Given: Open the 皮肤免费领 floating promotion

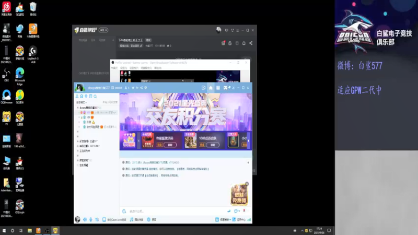Looking at the screenshot, I should point(239,195).
